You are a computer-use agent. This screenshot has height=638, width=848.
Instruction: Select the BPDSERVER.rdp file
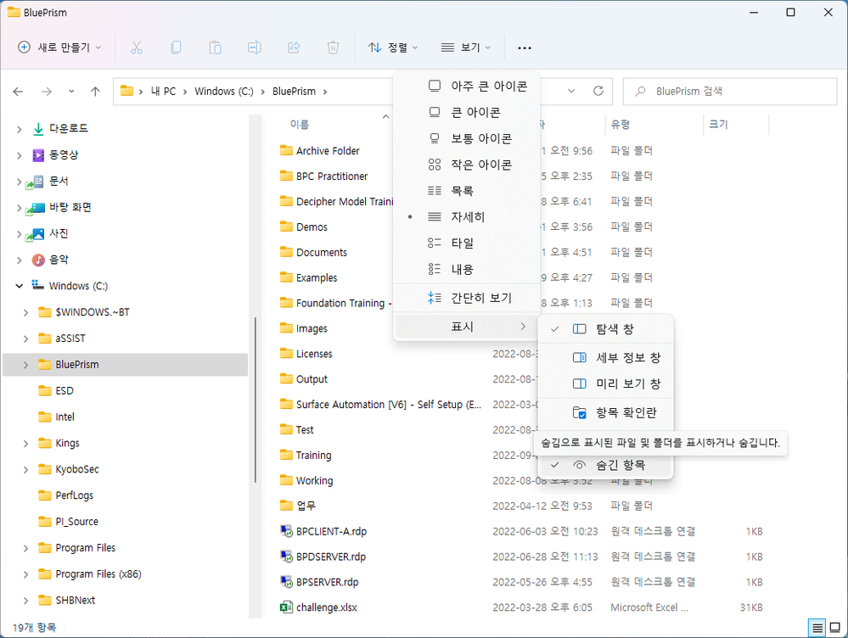click(x=330, y=557)
